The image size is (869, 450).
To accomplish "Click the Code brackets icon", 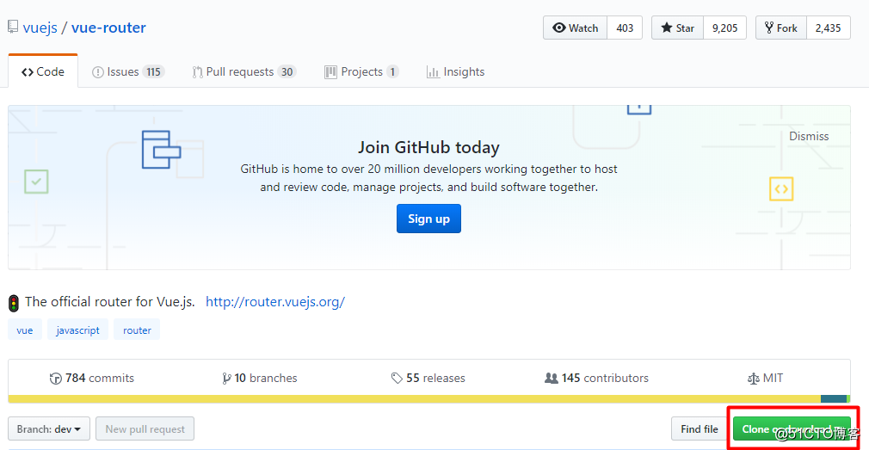I will click(x=28, y=72).
